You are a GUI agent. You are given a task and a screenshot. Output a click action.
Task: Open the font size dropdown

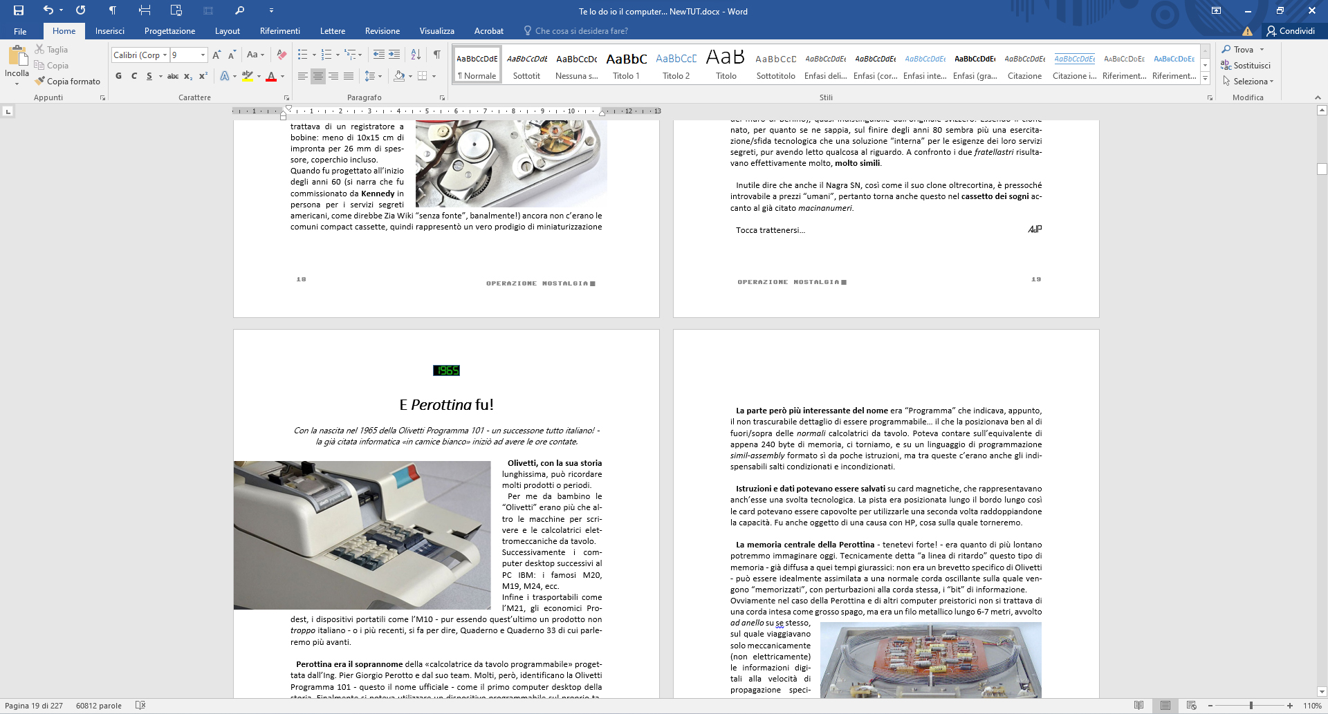click(203, 55)
